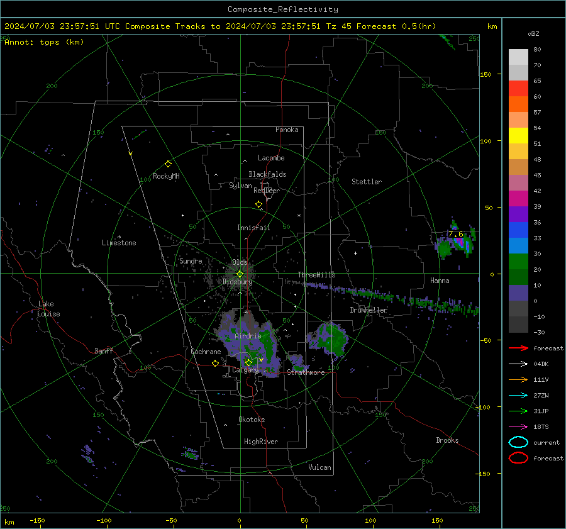Click the Stettler city label
This screenshot has height=529, width=566.
367,182
